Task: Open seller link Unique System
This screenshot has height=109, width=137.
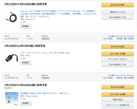Action: [x=32, y=96]
